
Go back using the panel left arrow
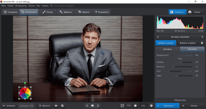pyautogui.click(x=158, y=37)
